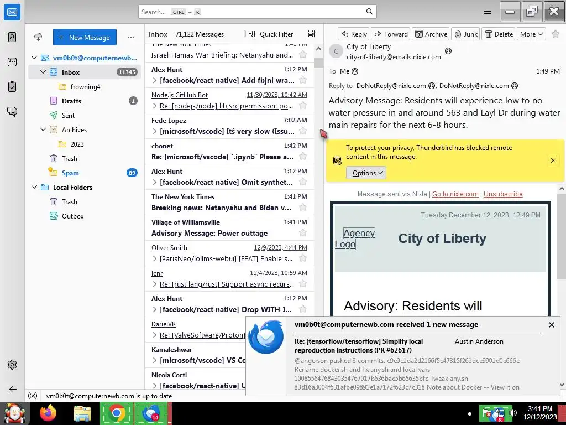Viewport: 566px width, 425px height.
Task: Open File Explorer from the taskbar
Action: (82, 413)
